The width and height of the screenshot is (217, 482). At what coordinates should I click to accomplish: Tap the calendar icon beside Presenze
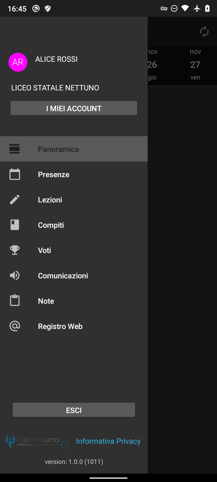(15, 174)
